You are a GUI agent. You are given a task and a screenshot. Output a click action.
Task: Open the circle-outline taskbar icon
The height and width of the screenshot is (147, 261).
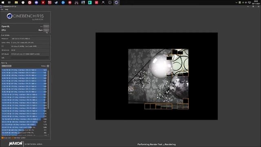[x=110, y=2]
